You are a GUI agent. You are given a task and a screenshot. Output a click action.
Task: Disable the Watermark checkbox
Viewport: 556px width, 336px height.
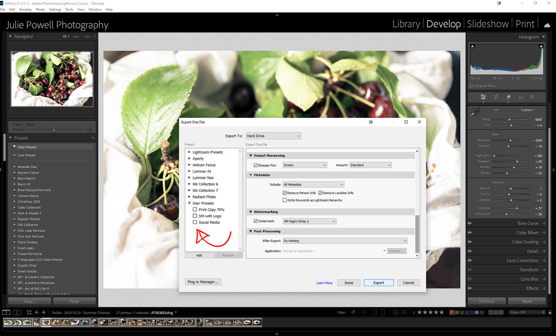coord(256,221)
